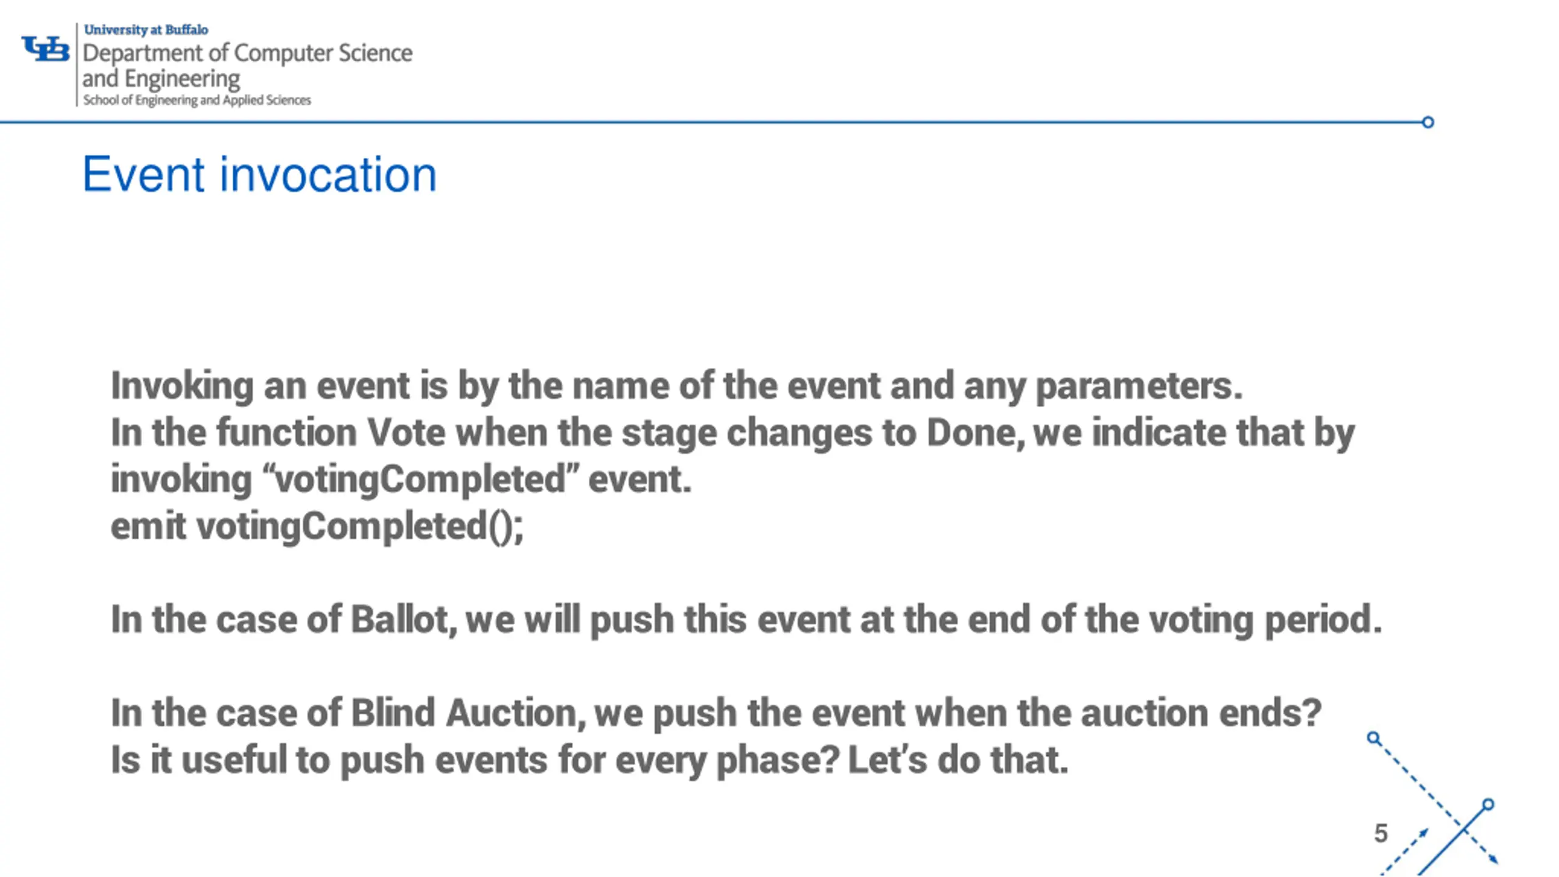Click the line 'emit votingCompleted();'
The image size is (1559, 877).
click(317, 526)
